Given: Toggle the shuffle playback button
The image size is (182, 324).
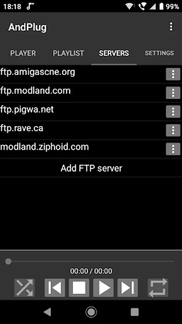Looking at the screenshot, I should pyautogui.click(x=24, y=288).
